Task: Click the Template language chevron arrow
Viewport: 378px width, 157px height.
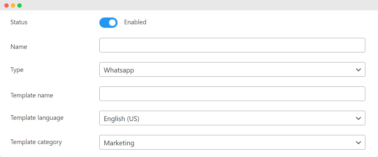Action: coord(358,118)
